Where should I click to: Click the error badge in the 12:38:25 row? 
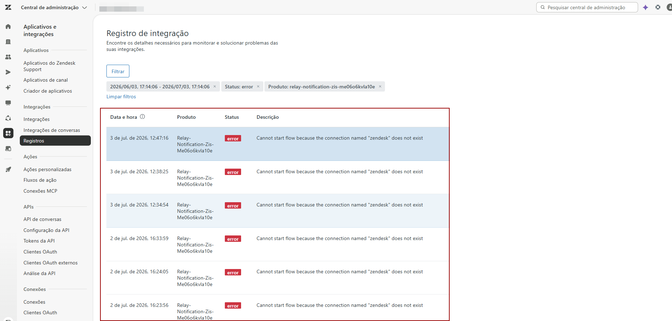pos(233,172)
